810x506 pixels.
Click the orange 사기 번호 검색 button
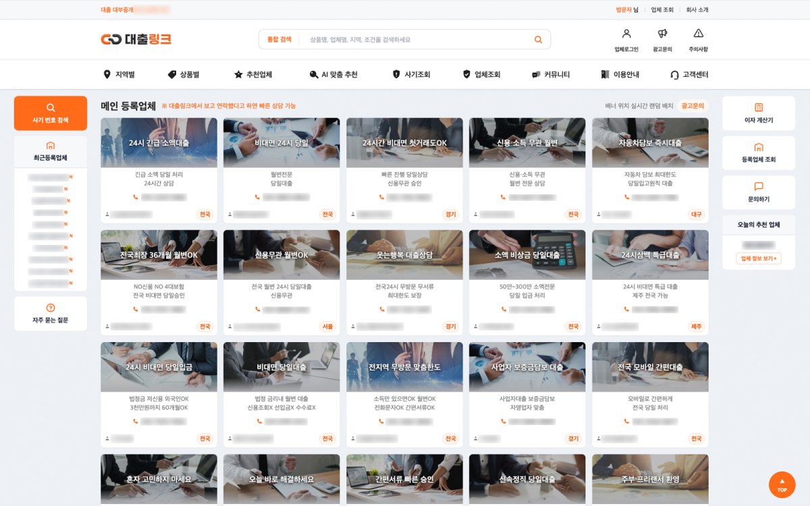click(x=51, y=113)
